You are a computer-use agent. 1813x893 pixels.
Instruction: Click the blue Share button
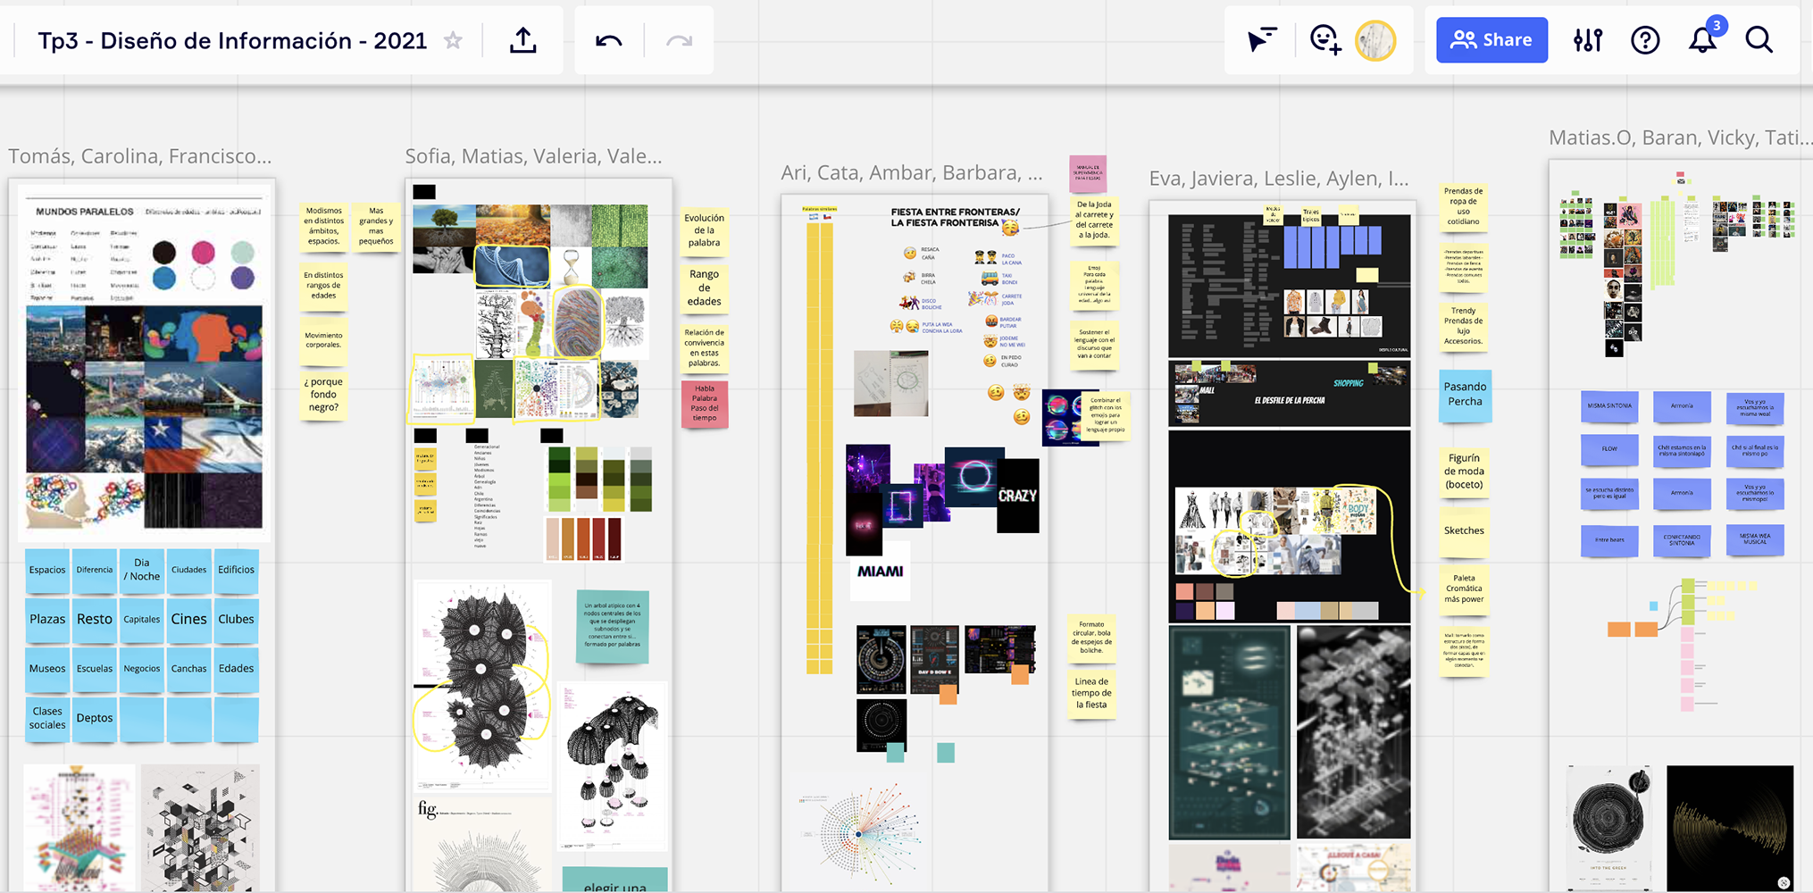tap(1491, 40)
